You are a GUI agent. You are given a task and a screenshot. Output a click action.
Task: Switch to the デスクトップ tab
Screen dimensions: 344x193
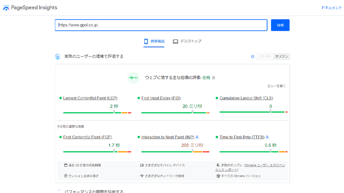click(187, 41)
